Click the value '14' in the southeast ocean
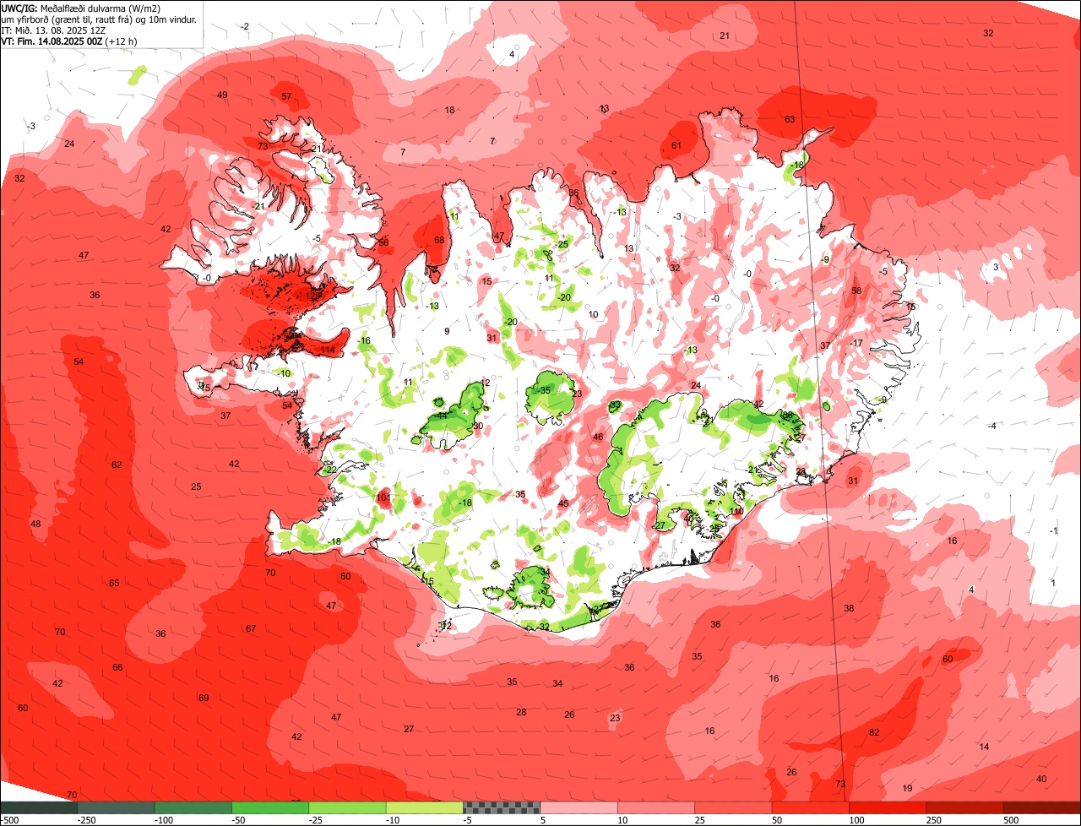The height and width of the screenshot is (826, 1081). tap(984, 747)
